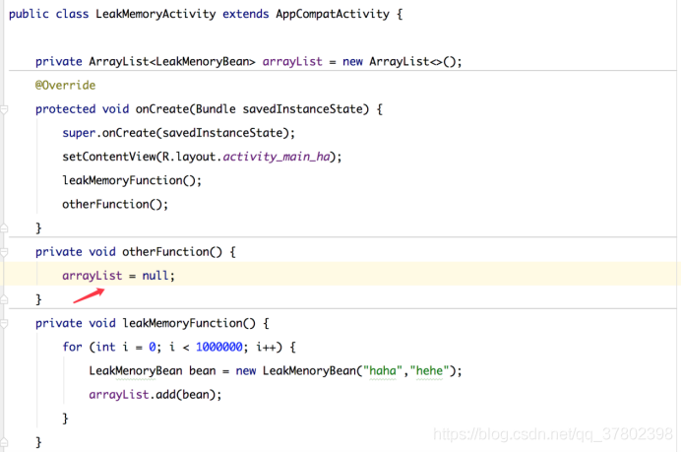Click the super.onCreate(savedInstanceState) call
682x452 pixels.
tap(178, 133)
